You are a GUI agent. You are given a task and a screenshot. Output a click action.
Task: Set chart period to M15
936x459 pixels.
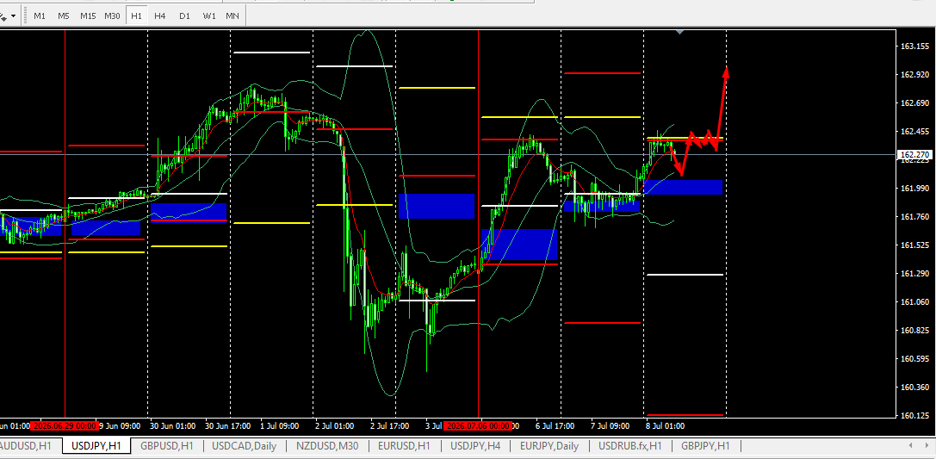[x=88, y=16]
